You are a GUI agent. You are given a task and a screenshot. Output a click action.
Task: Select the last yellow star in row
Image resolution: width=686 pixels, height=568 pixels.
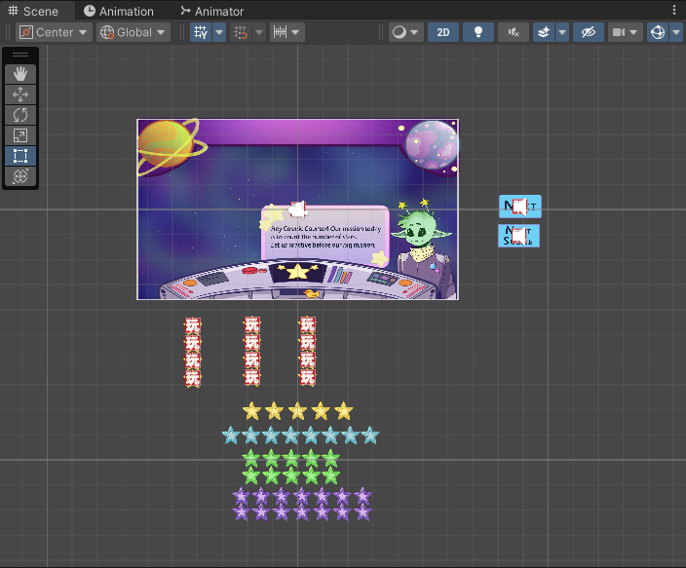[343, 411]
